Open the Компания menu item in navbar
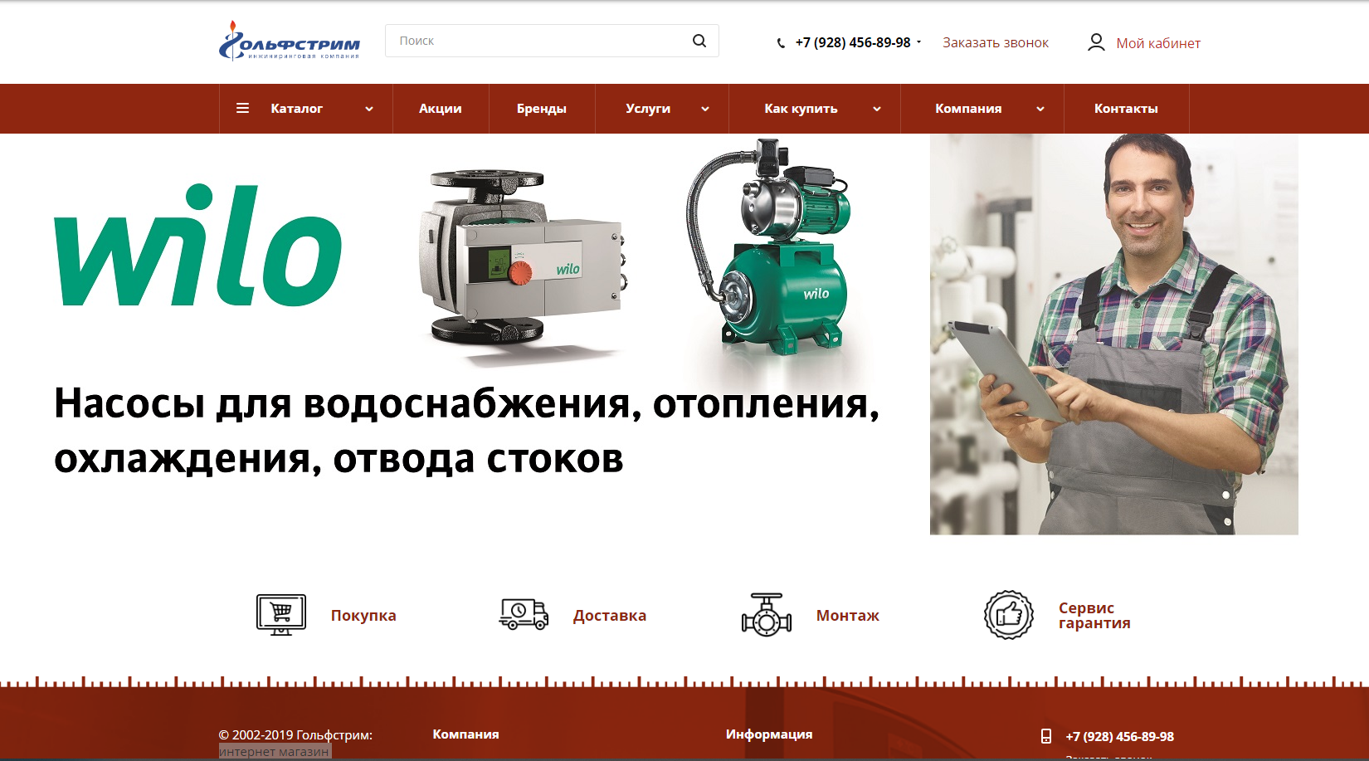The height and width of the screenshot is (761, 1369). (x=968, y=109)
